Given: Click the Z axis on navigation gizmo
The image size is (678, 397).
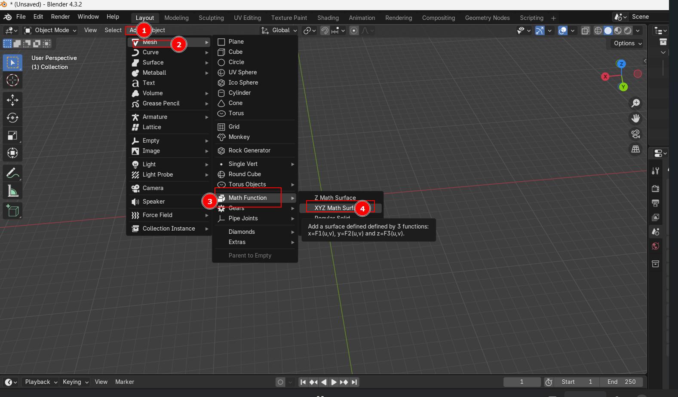Looking at the screenshot, I should coord(621,64).
